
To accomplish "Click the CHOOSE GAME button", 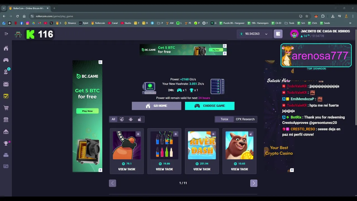I will tap(210, 106).
